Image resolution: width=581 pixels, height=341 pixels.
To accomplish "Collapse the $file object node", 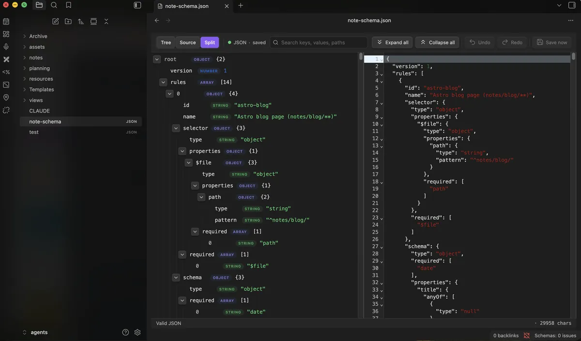I will pyautogui.click(x=188, y=163).
